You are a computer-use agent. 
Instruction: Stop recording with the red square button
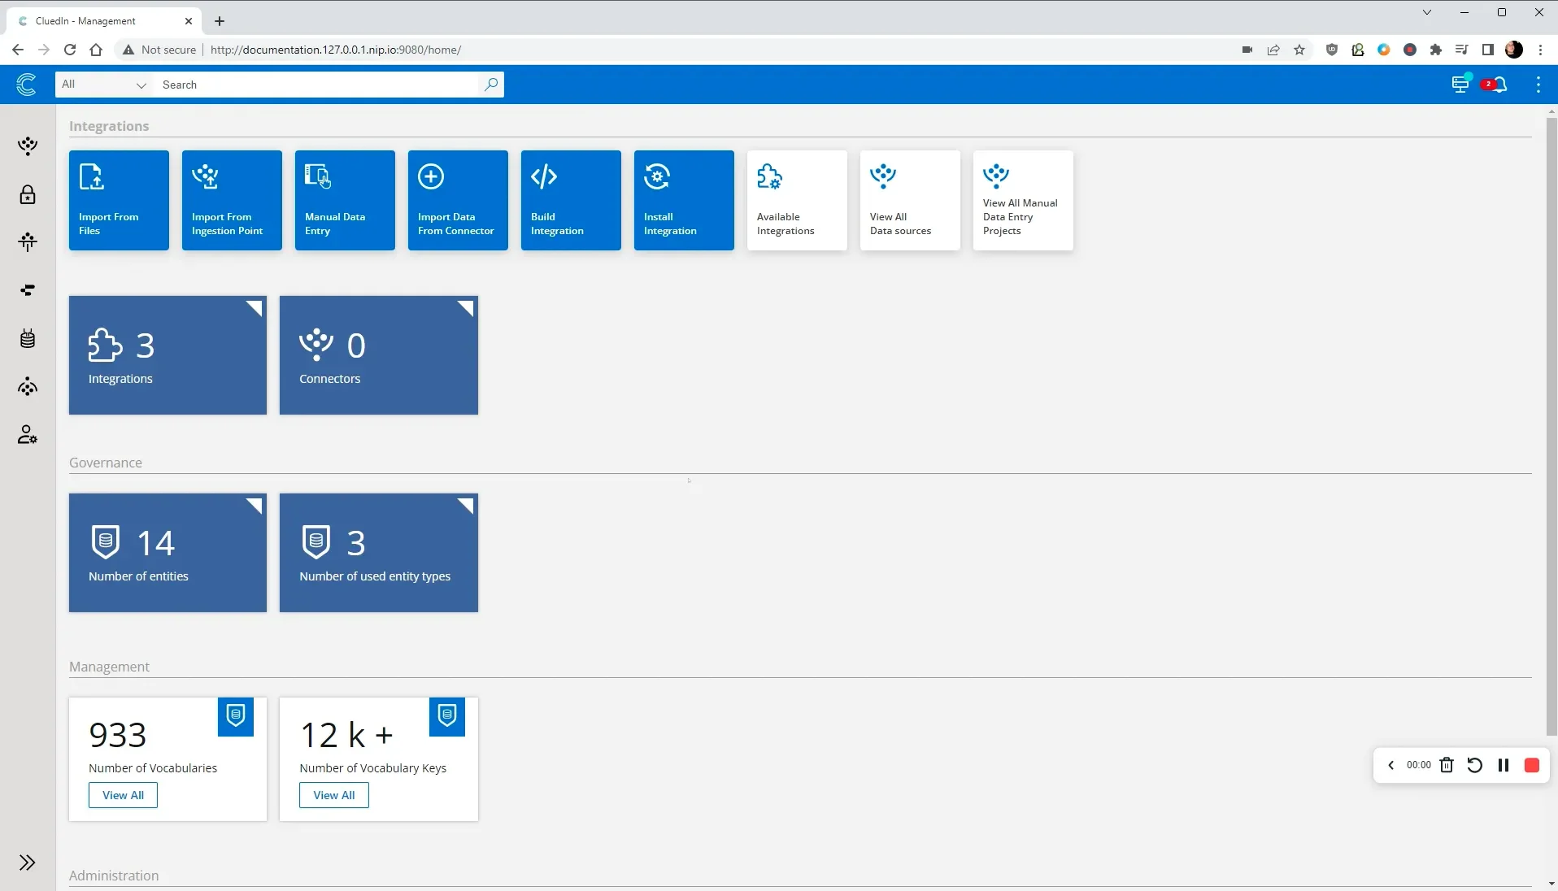click(x=1532, y=765)
